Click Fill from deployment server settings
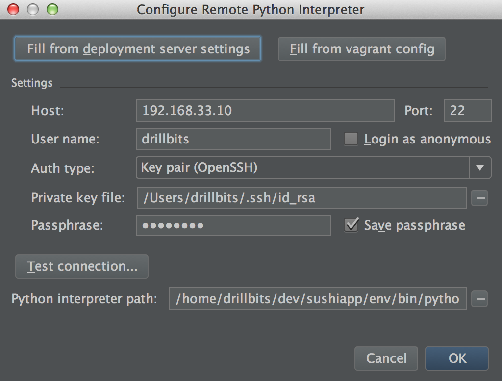 (138, 48)
